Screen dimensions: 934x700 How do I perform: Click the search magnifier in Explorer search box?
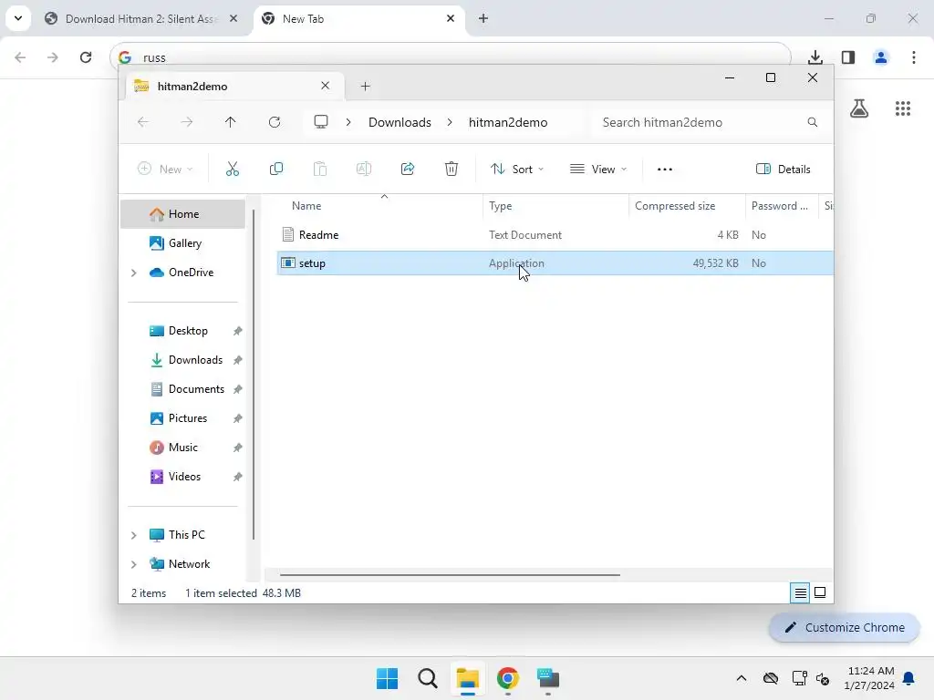813,122
